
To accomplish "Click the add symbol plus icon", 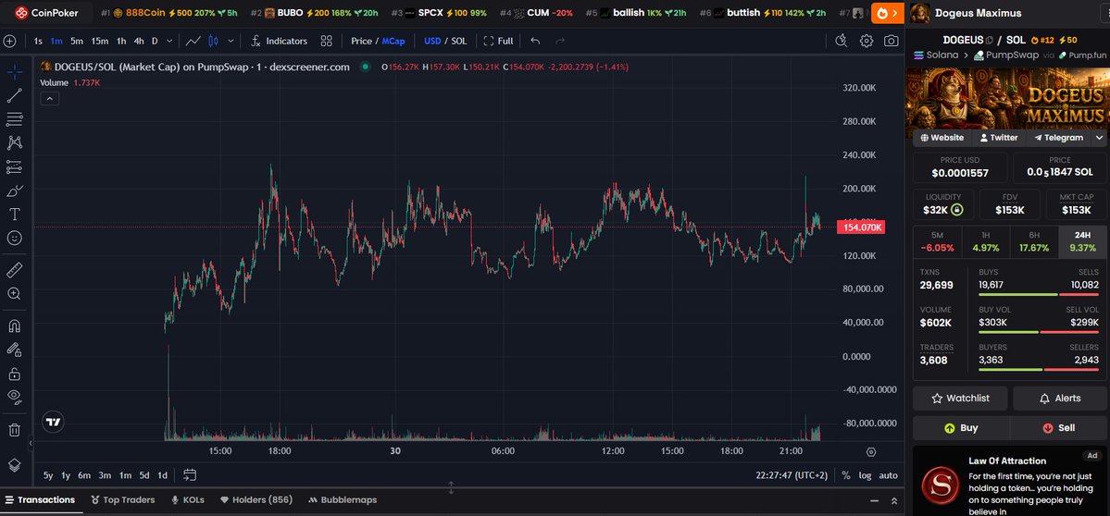I will pos(10,41).
